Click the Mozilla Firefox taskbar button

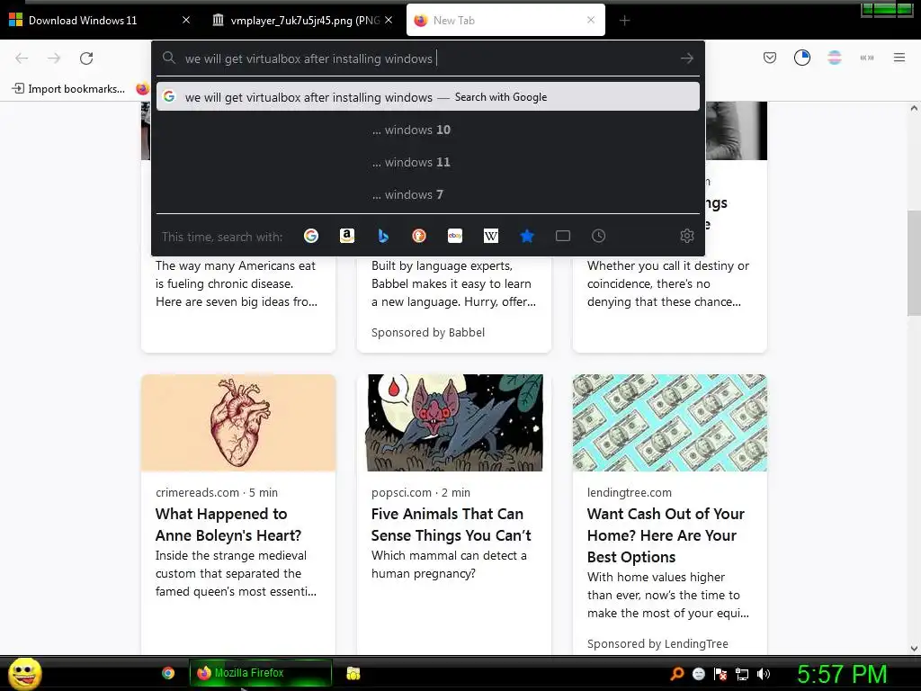260,673
